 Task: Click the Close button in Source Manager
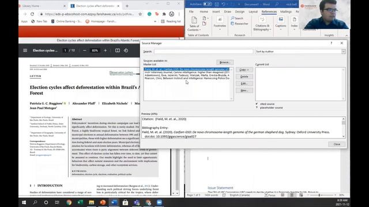point(337,144)
